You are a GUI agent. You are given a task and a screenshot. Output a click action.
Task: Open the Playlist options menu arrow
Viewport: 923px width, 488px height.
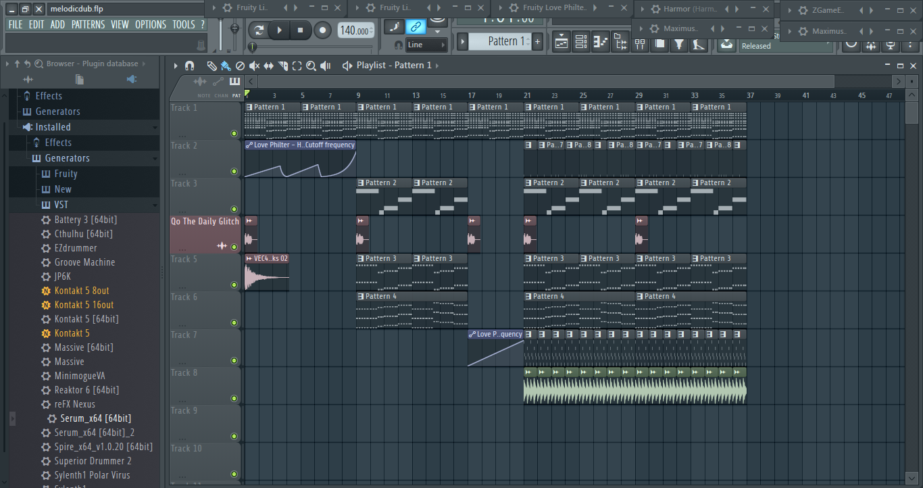(x=176, y=66)
